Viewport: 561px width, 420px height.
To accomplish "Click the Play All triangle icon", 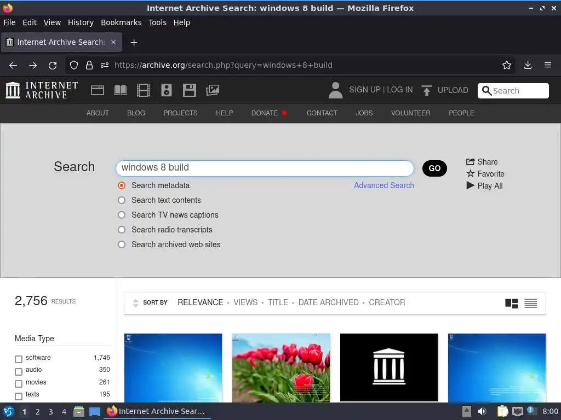I will pos(470,185).
